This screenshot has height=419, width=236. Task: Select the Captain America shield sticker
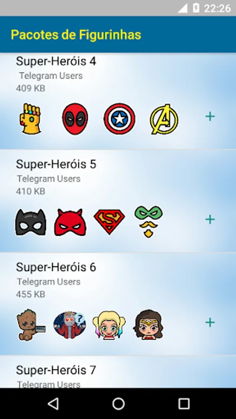119,119
